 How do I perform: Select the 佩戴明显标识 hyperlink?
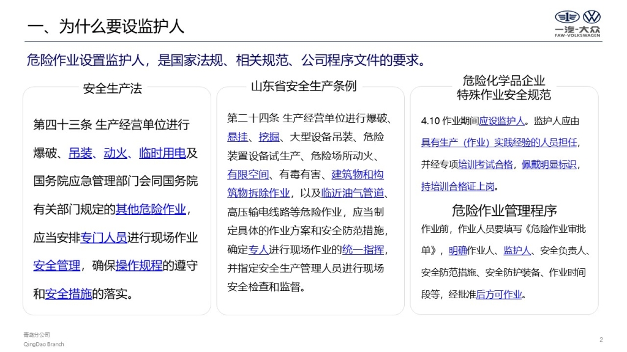coord(550,164)
